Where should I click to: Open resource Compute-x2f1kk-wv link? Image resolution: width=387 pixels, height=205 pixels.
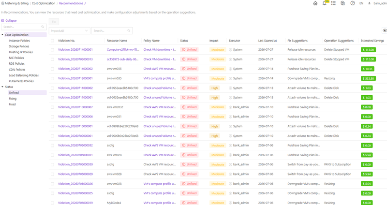123,50
